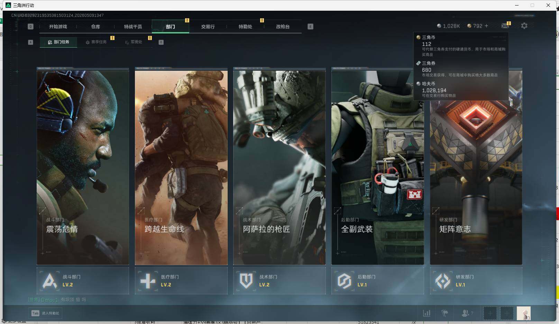
Task: Click the corner bracket icon on 阿萨拉的枪匠 card
Action: pyautogui.click(x=239, y=210)
